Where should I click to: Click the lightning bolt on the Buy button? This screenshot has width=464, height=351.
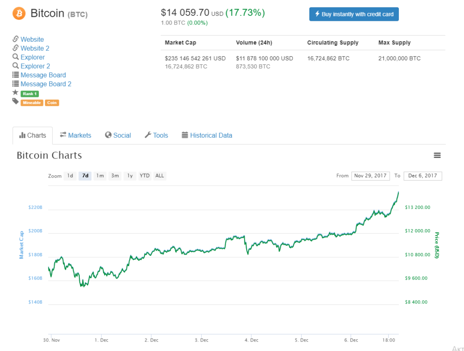click(317, 14)
